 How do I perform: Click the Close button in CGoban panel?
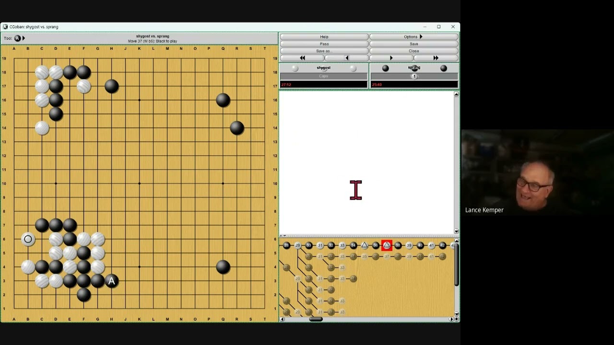click(413, 51)
